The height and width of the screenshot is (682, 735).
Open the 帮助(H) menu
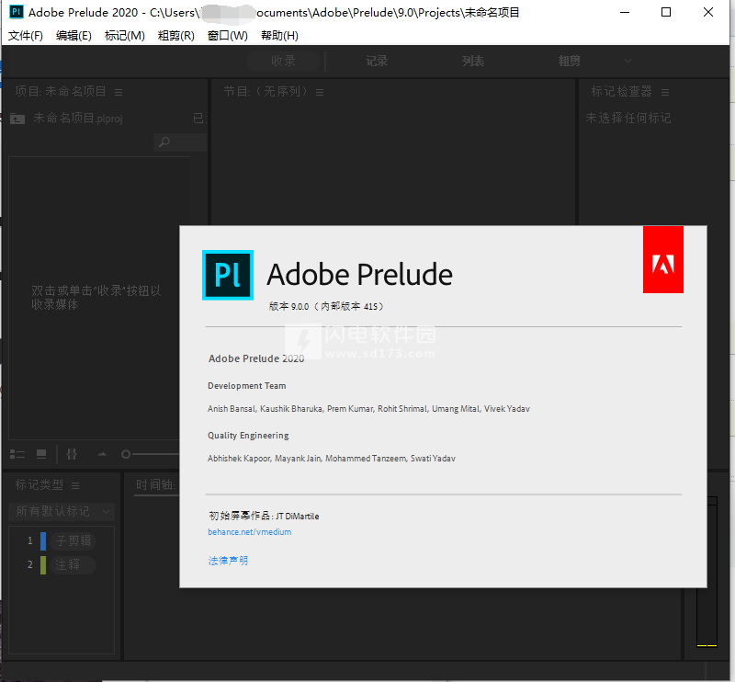[x=279, y=36]
